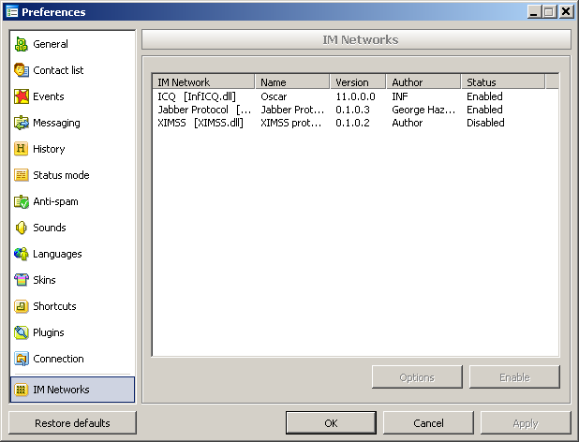
Task: Click the Shortcuts icon
Action: (x=21, y=306)
